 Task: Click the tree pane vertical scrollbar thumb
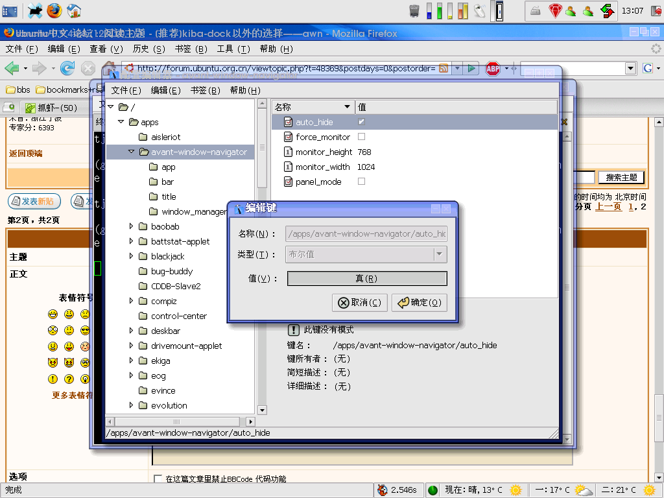[x=262, y=147]
